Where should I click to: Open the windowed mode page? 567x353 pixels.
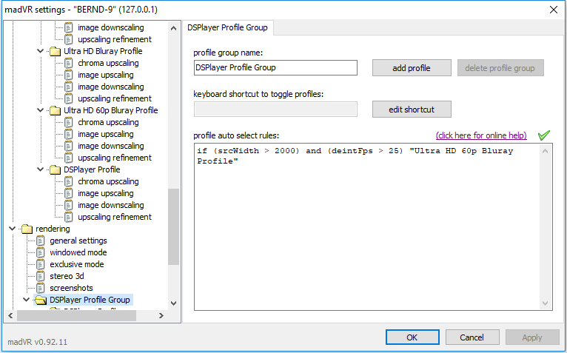(x=78, y=252)
